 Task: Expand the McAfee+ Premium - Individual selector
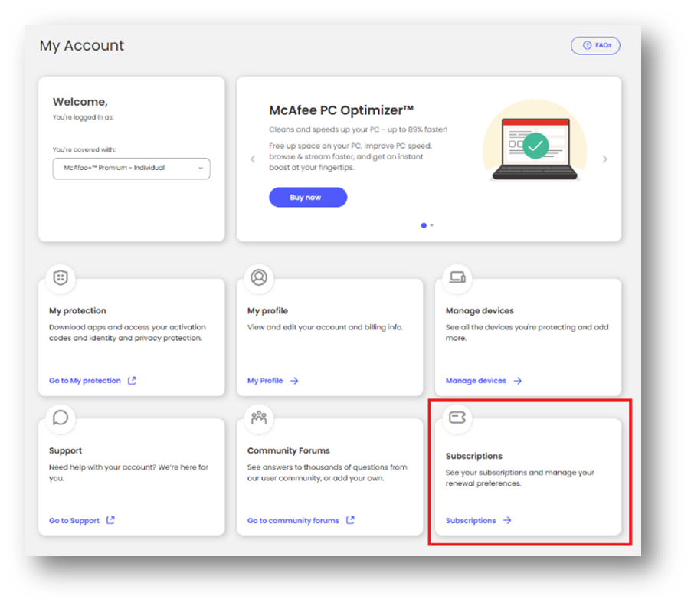131,169
